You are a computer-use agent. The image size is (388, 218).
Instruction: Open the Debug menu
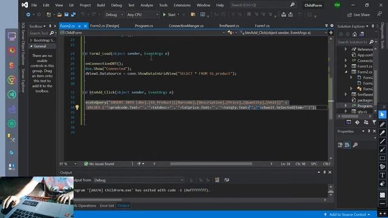[116, 5]
